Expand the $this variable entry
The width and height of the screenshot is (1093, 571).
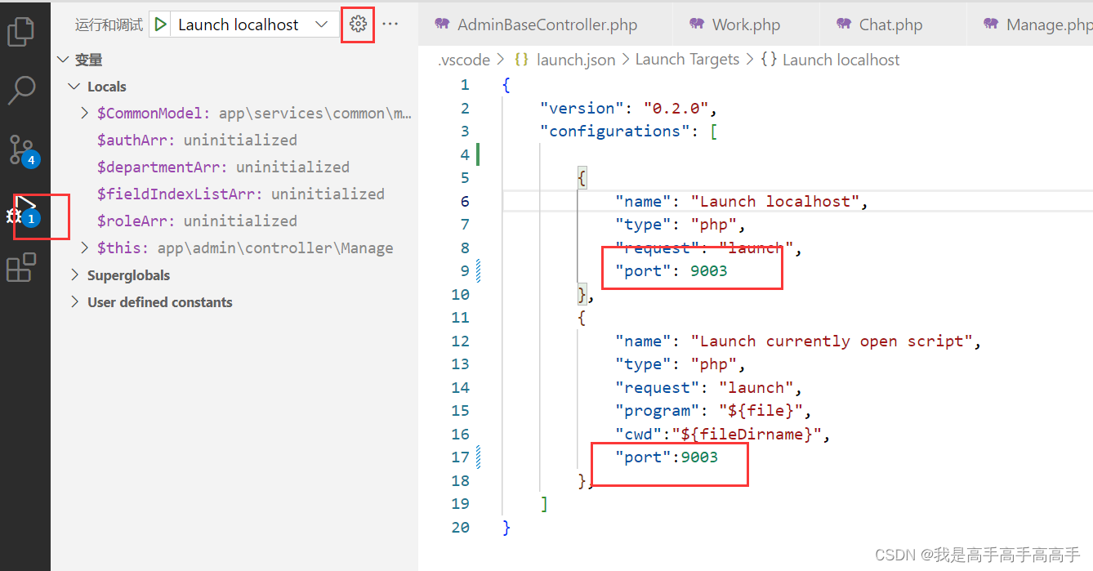coord(84,248)
